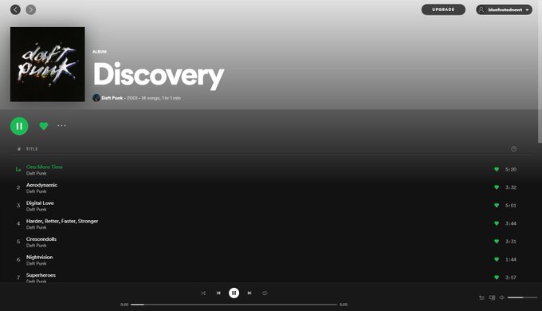Viewport: 542px width, 311px height.
Task: Toggle the album's green heart
Action: pyautogui.click(x=44, y=126)
